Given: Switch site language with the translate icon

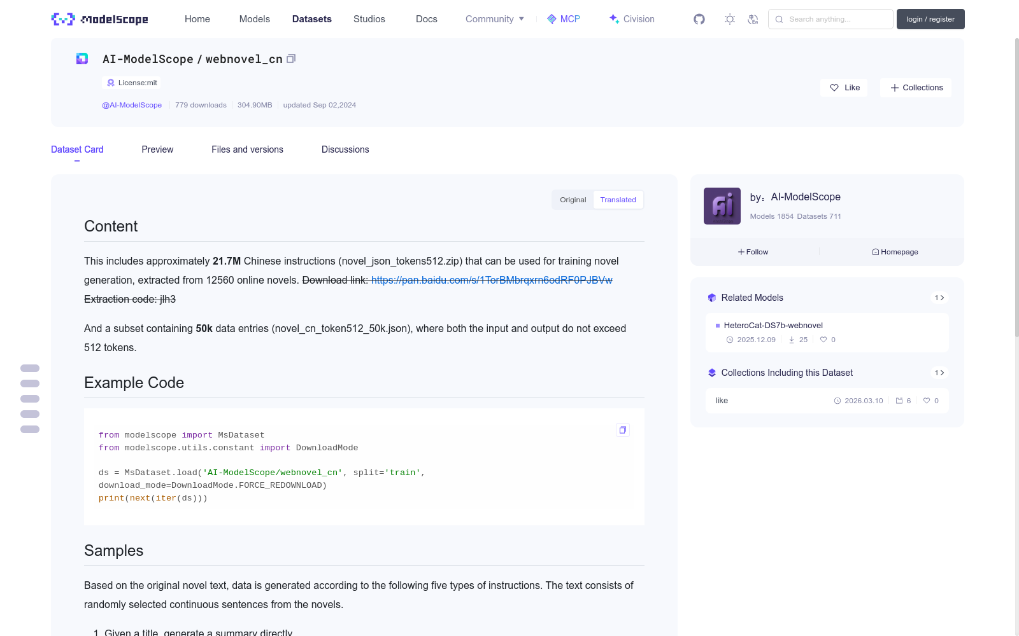Looking at the screenshot, I should (753, 19).
